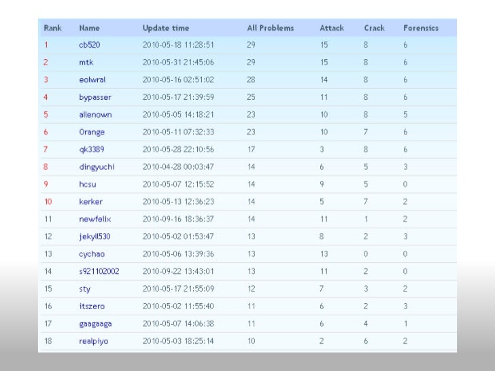Select the gaagaaga name link
The image size is (495, 371).
(95, 323)
